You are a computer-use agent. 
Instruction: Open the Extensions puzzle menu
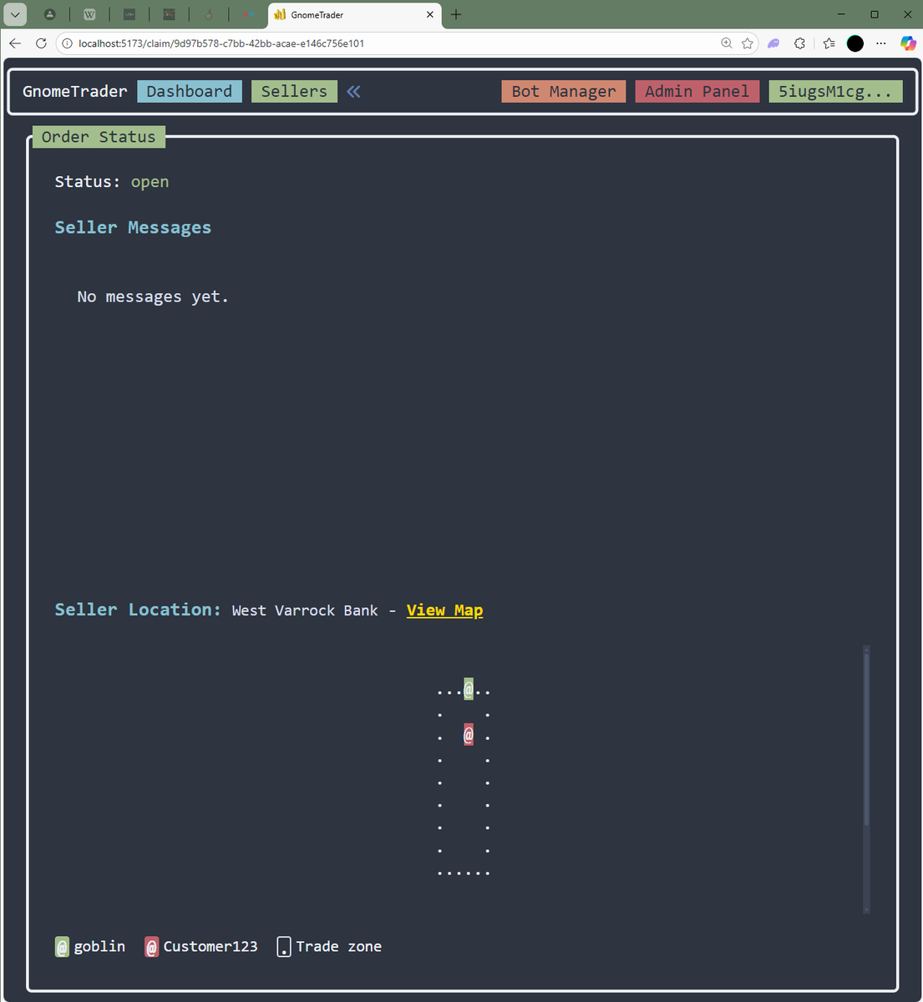tap(800, 43)
